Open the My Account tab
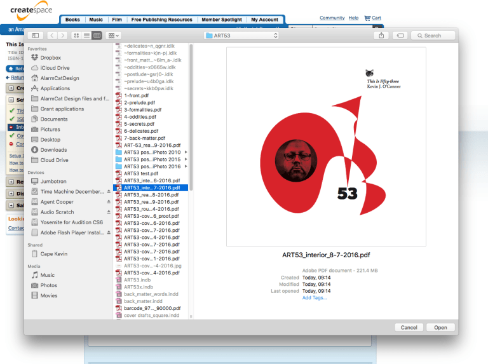 (264, 20)
